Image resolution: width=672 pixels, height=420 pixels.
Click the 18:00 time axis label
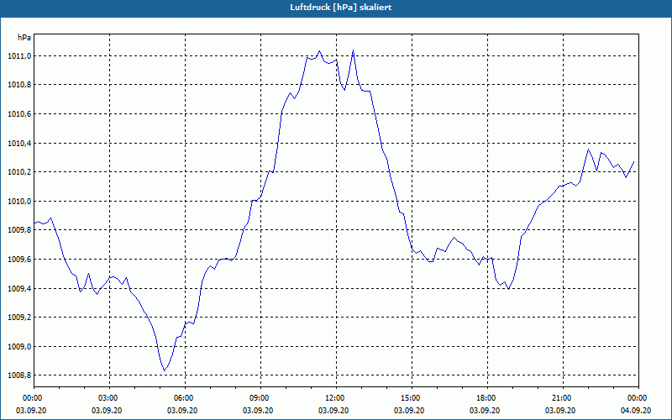(485, 398)
